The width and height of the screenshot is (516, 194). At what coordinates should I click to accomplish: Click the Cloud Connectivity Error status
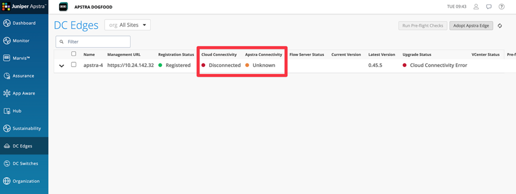(x=435, y=65)
